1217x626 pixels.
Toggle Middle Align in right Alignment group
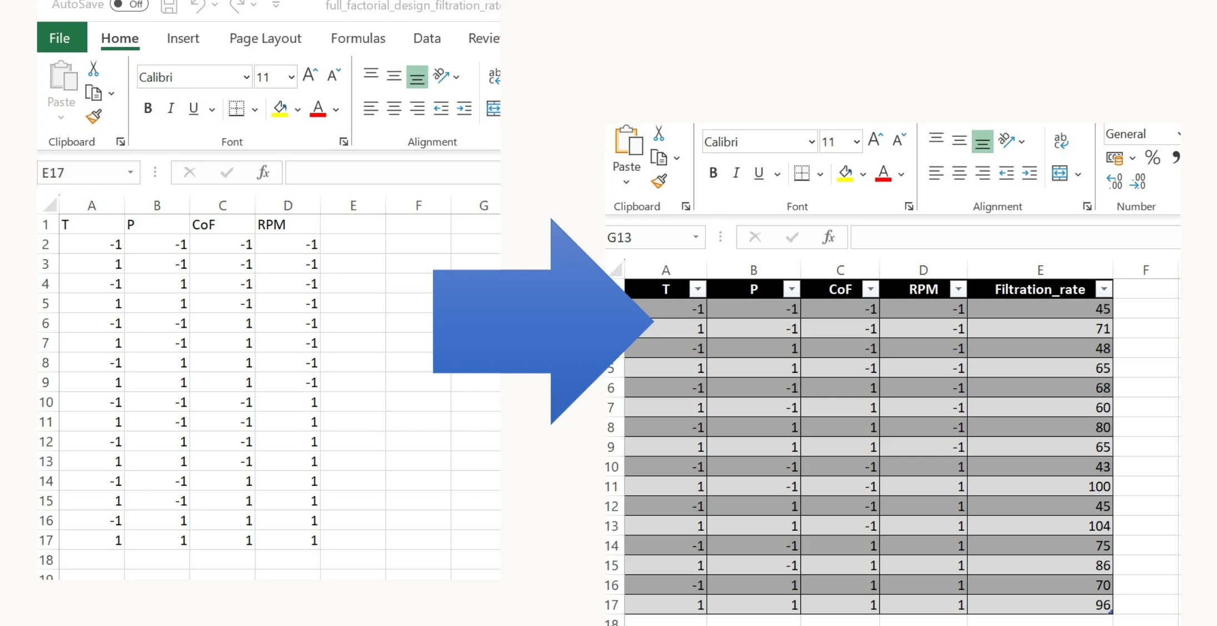[959, 141]
